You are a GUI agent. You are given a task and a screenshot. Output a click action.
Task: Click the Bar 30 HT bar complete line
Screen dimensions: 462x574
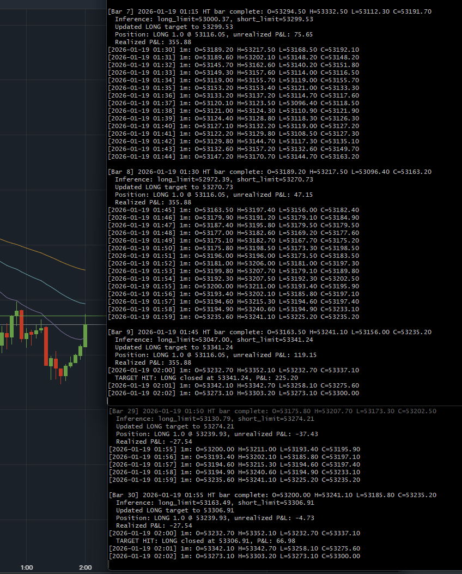[x=272, y=494]
